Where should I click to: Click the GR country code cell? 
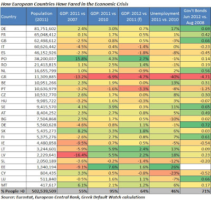pyautogui.click(x=13, y=77)
